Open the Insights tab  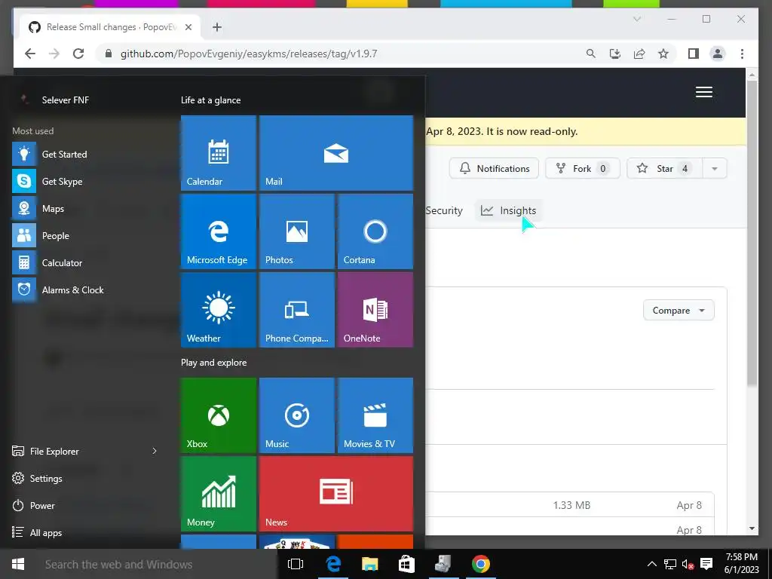508,210
